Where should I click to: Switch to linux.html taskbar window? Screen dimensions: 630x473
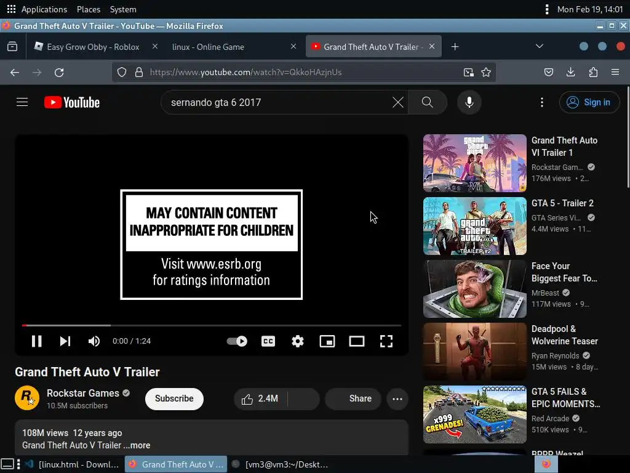pos(73,464)
